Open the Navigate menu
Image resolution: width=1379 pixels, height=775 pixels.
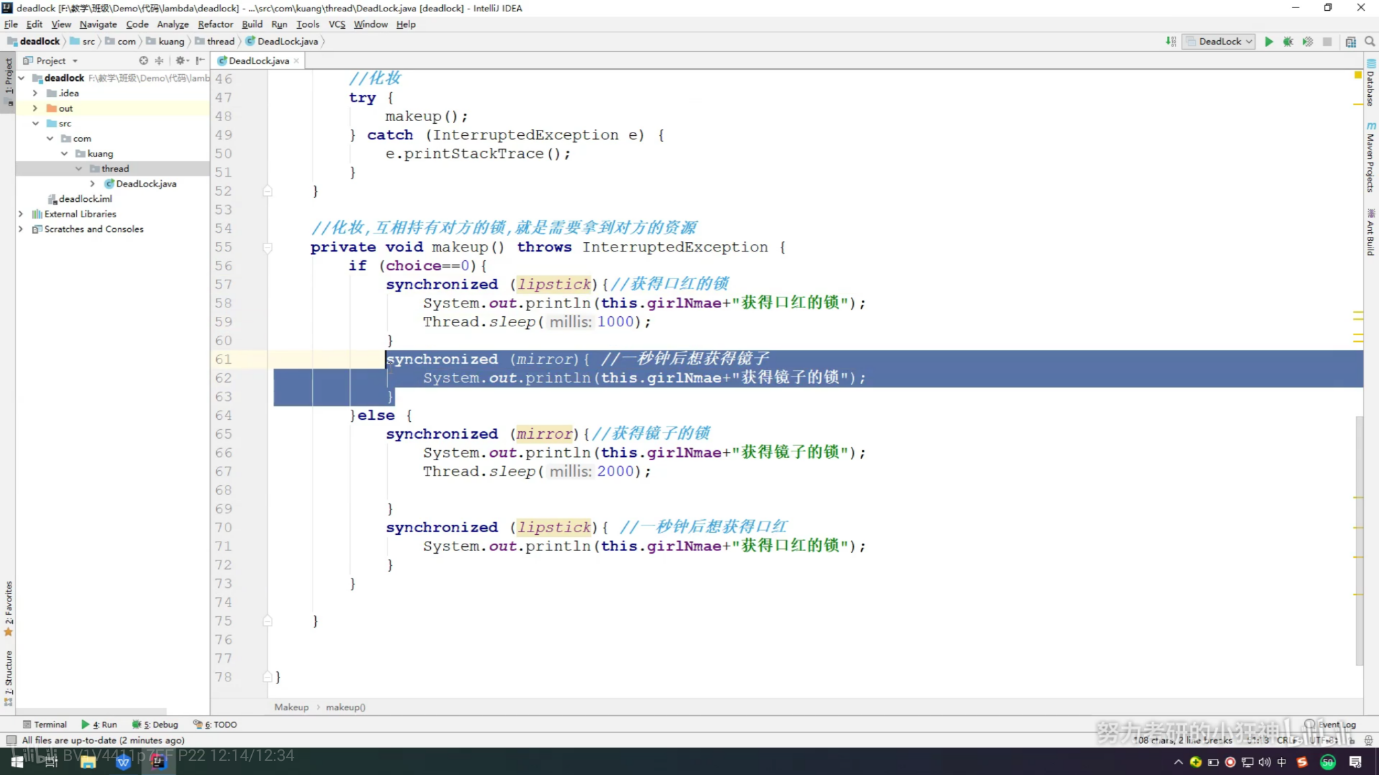pos(98,24)
